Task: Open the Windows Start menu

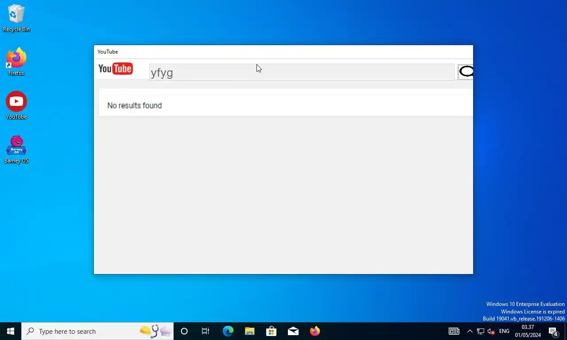Action: coord(11,331)
